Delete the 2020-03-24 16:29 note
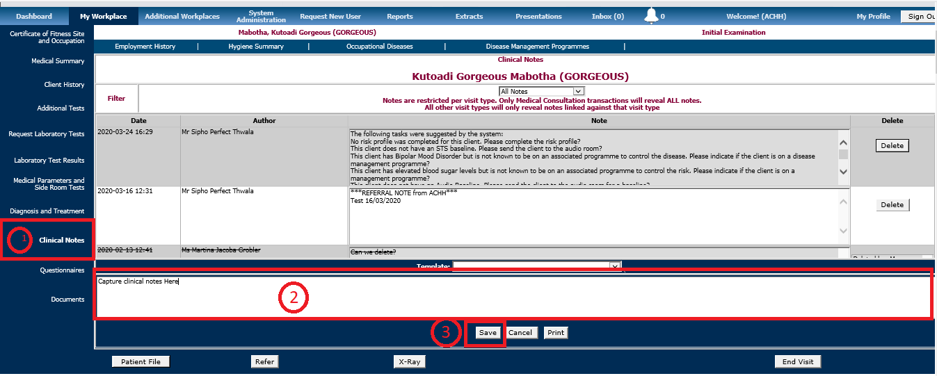 pyautogui.click(x=892, y=146)
